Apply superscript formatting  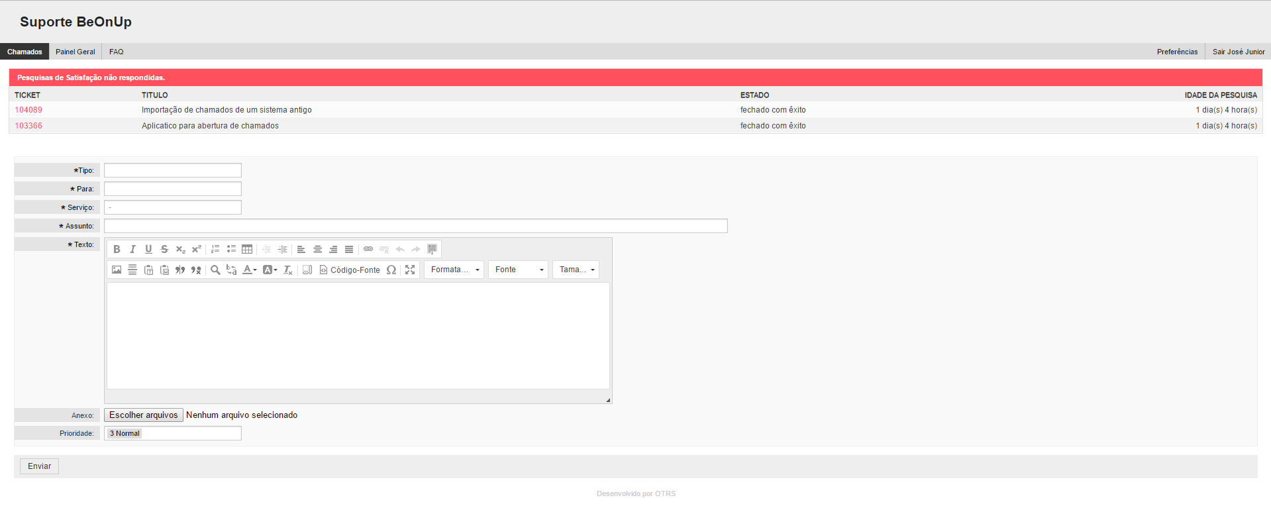click(196, 249)
